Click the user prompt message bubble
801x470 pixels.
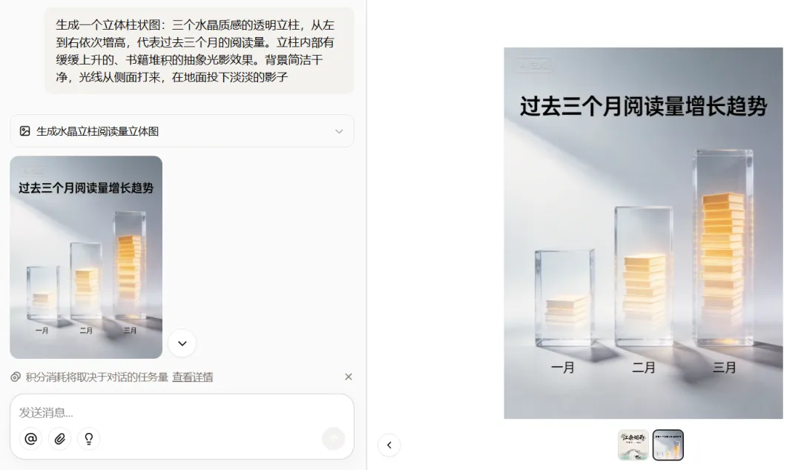point(200,50)
